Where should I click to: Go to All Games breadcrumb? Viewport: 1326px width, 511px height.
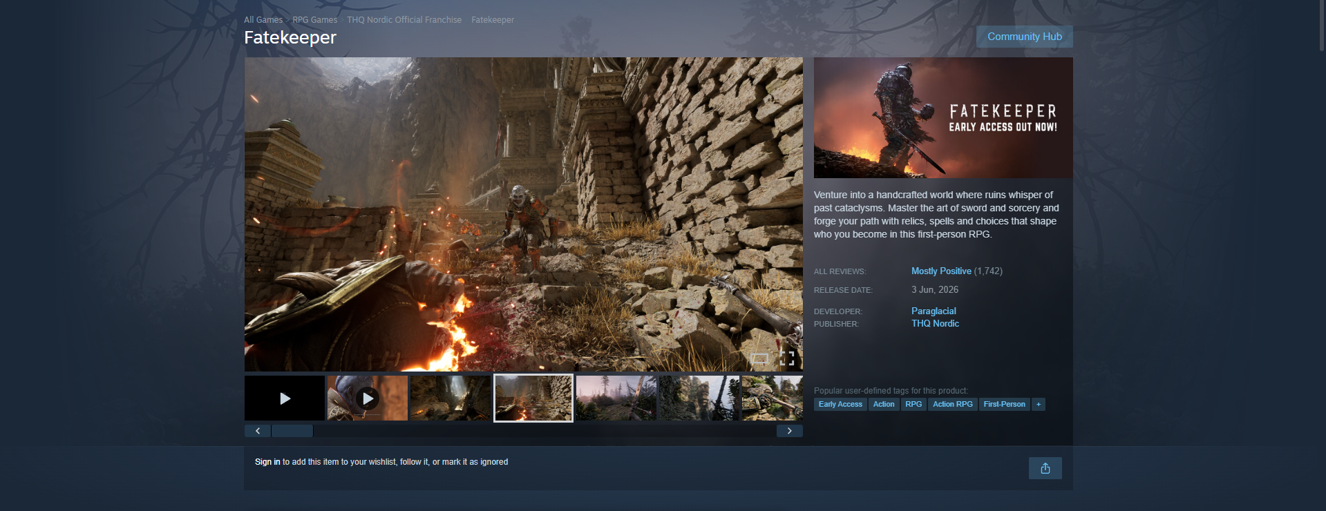coord(263,20)
